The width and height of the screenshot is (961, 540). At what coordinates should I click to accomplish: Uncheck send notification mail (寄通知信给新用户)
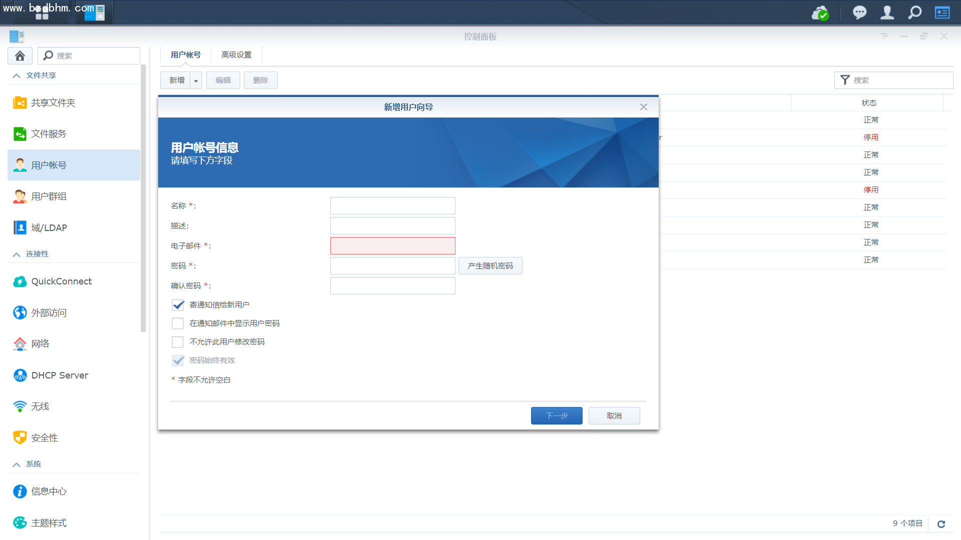[x=178, y=305]
